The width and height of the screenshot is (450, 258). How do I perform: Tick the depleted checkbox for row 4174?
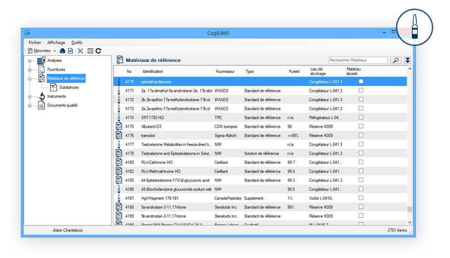(x=361, y=117)
